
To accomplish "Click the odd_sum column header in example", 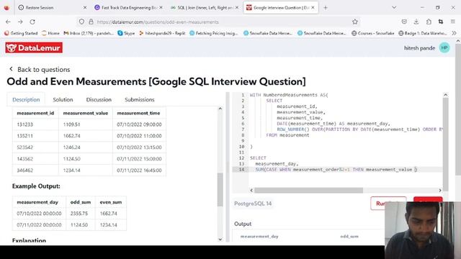I will tap(81, 202).
